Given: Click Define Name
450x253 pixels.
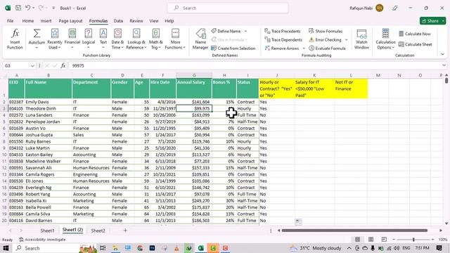Looking at the screenshot, I should [x=226, y=31].
